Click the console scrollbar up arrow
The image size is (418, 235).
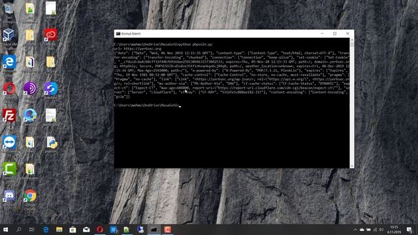tap(352, 40)
